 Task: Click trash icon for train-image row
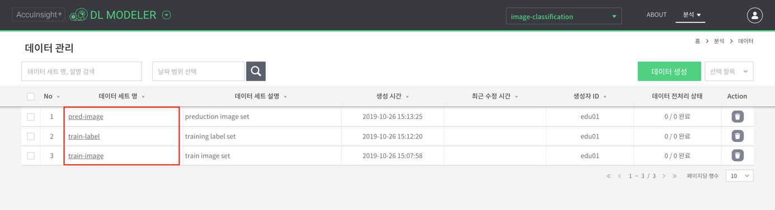coord(738,156)
